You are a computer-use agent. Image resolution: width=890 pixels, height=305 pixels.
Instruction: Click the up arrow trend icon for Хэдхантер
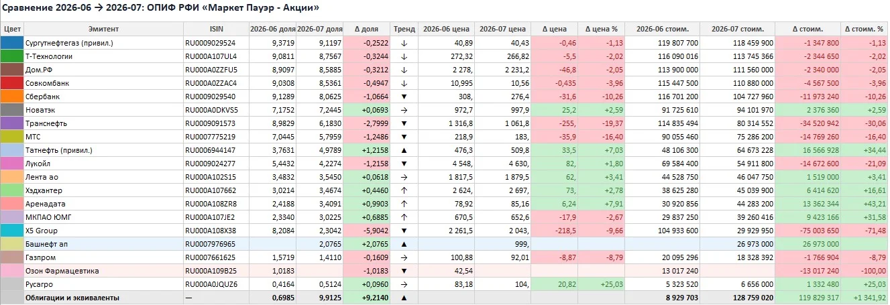(x=404, y=190)
